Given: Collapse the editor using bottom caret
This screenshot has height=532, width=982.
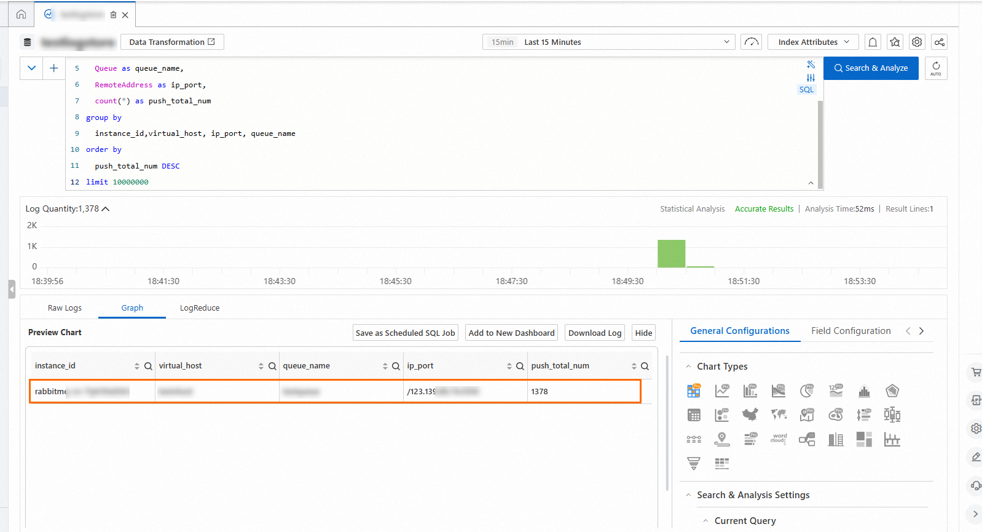Looking at the screenshot, I should [811, 183].
